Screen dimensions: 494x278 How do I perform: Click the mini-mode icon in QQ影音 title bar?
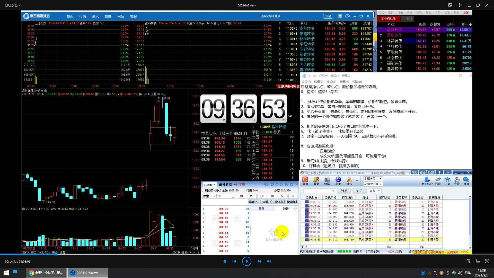450,5
